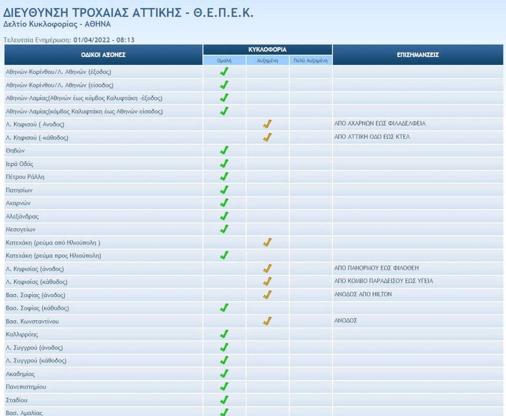The width and height of the screenshot is (506, 416).
Task: Select the Ομαλή sub-header
Action: [225, 60]
